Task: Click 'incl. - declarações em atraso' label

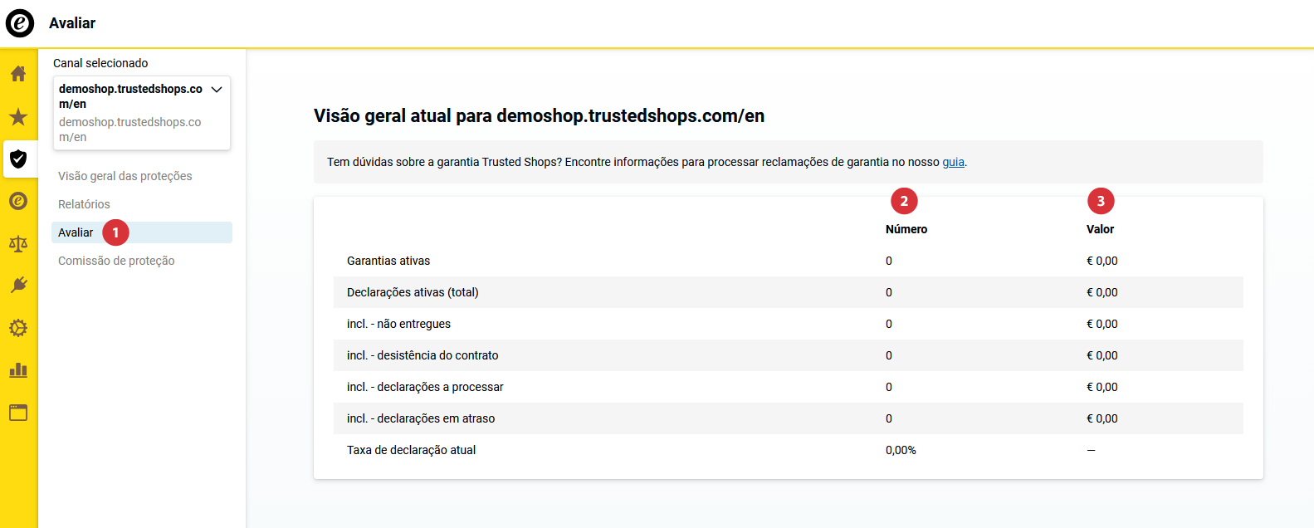Action: pos(421,418)
